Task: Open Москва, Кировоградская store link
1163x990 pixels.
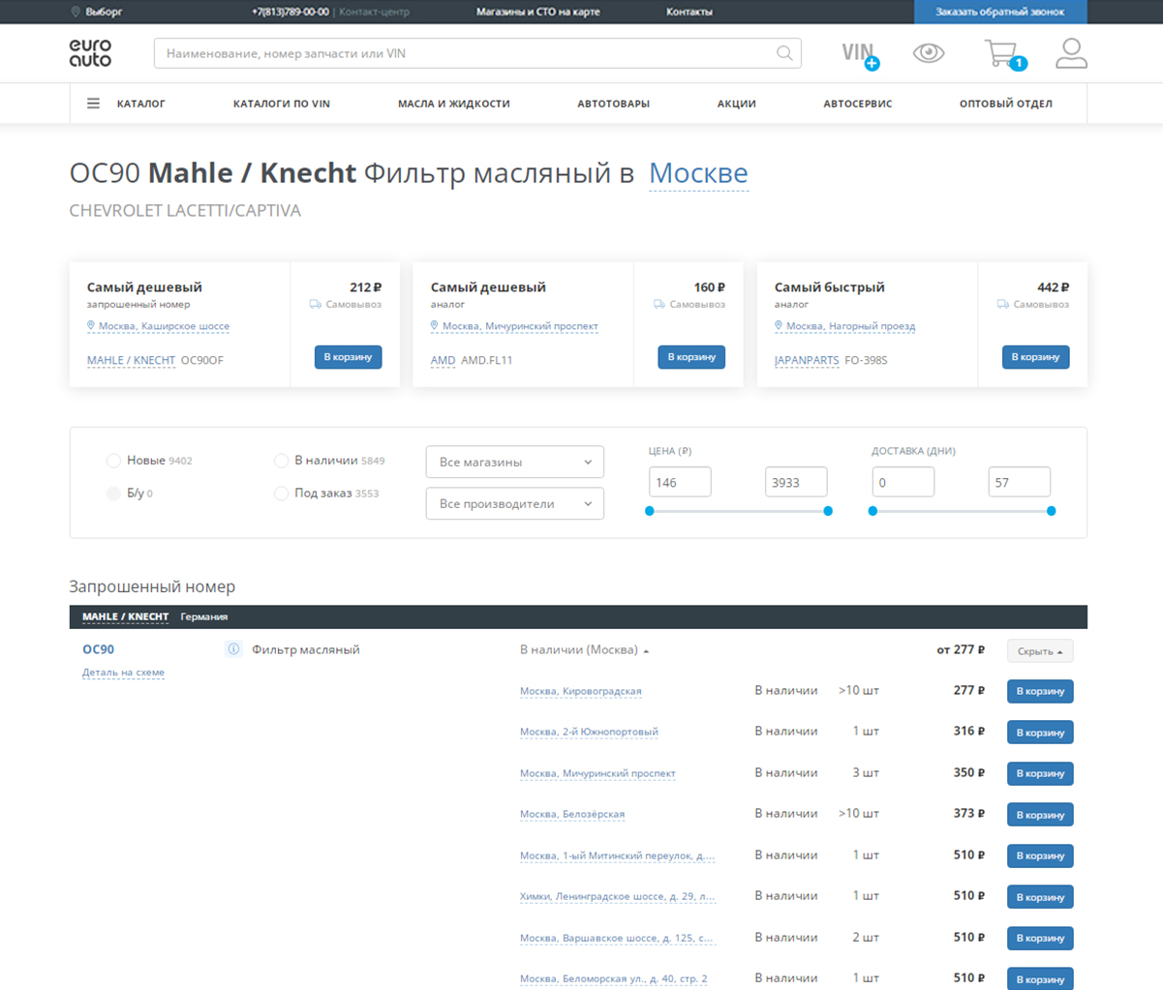Action: 581,691
